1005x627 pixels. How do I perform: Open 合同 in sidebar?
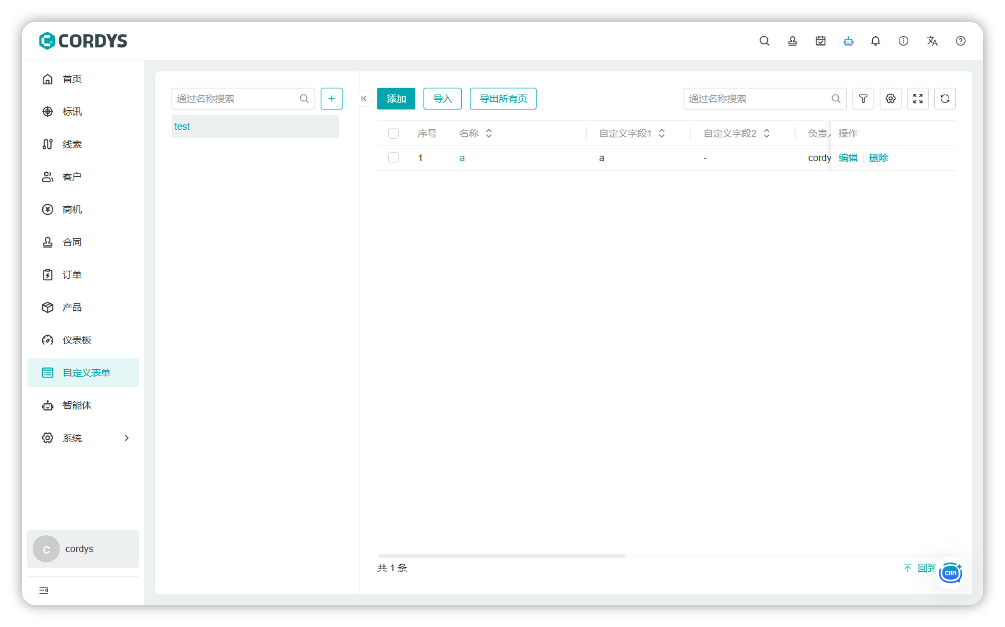pyautogui.click(x=83, y=242)
